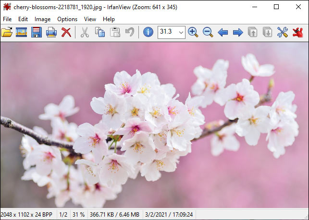The image size is (309, 220).
Task: Open a file with the folder icon
Action: pos(7,32)
